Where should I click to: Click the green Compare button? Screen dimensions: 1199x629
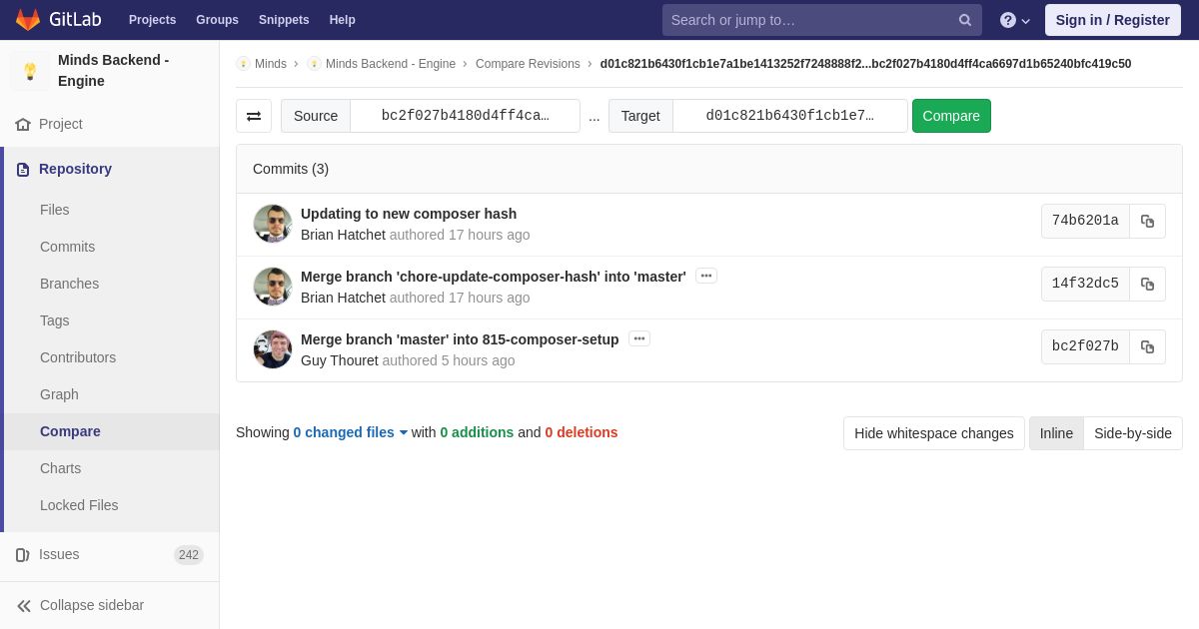(951, 116)
